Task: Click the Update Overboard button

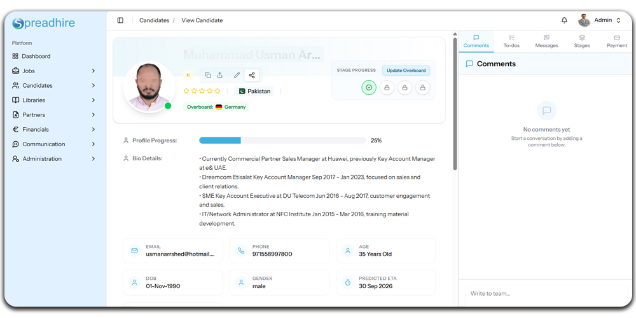Action: (406, 71)
